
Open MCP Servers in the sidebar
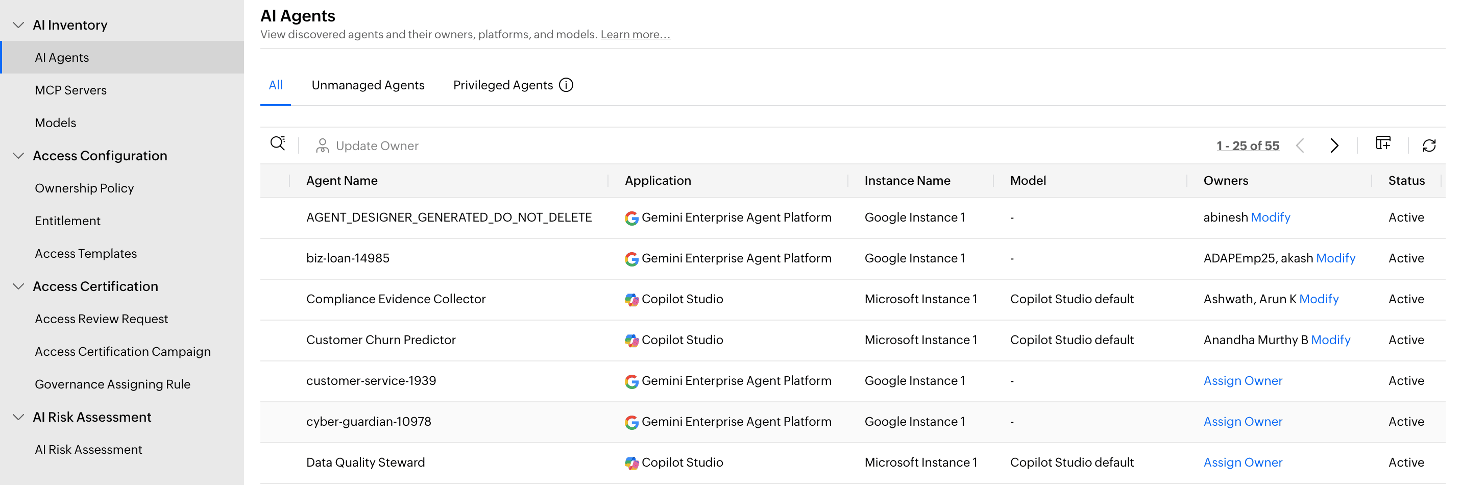(71, 90)
